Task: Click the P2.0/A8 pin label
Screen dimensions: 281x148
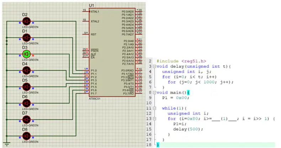Action: tap(128, 41)
